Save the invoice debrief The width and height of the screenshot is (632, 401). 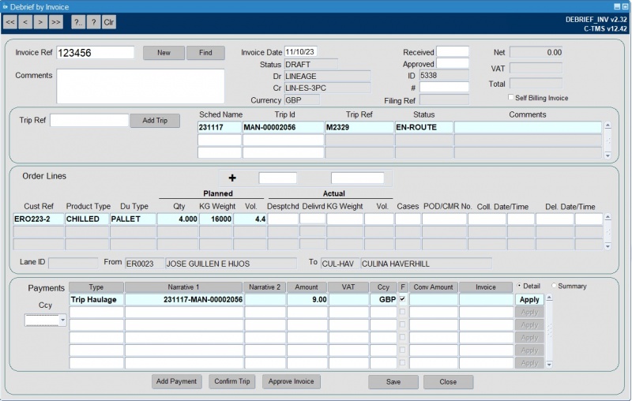click(x=393, y=382)
